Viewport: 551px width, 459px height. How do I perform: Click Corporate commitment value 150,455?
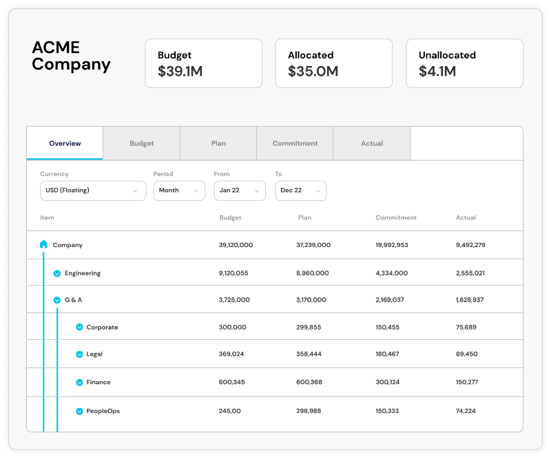click(387, 328)
